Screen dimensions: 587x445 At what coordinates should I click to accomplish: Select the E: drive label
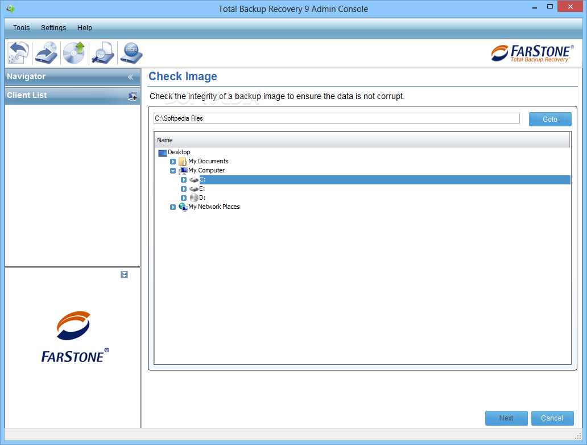click(202, 188)
